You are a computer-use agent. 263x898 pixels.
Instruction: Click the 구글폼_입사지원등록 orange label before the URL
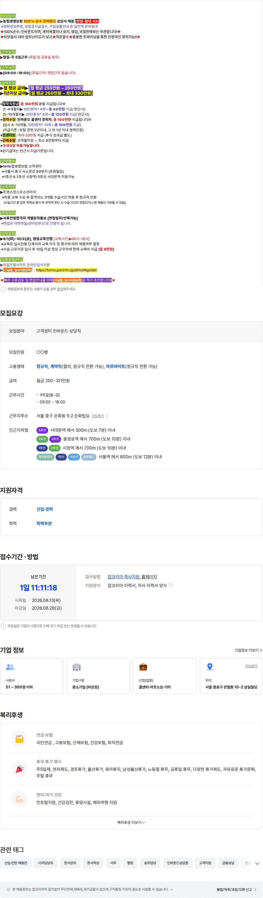tap(17, 270)
